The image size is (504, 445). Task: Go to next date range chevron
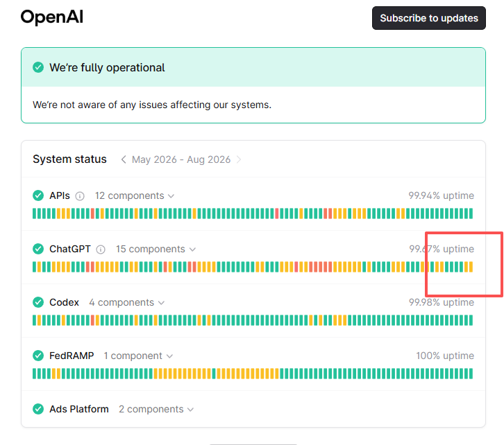pyautogui.click(x=239, y=159)
